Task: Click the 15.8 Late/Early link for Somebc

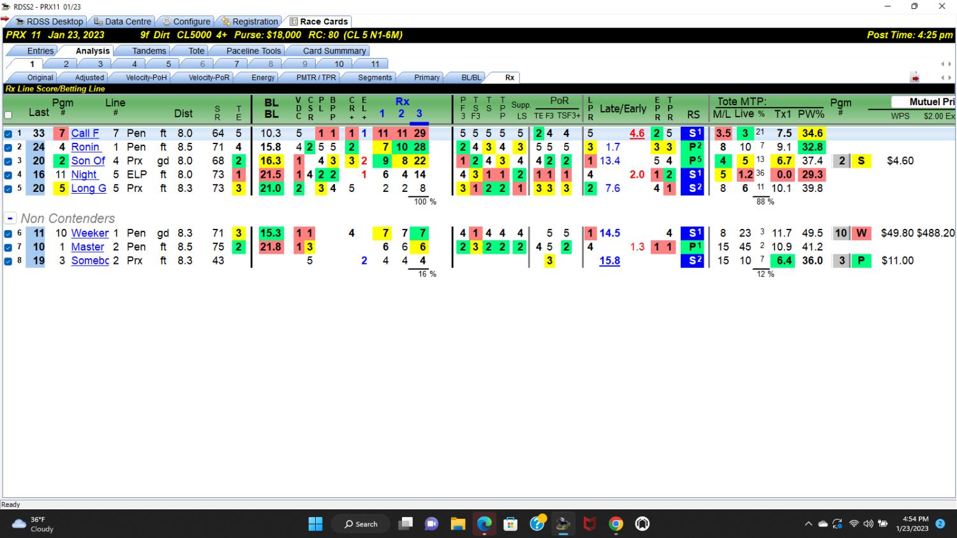Action: point(609,260)
